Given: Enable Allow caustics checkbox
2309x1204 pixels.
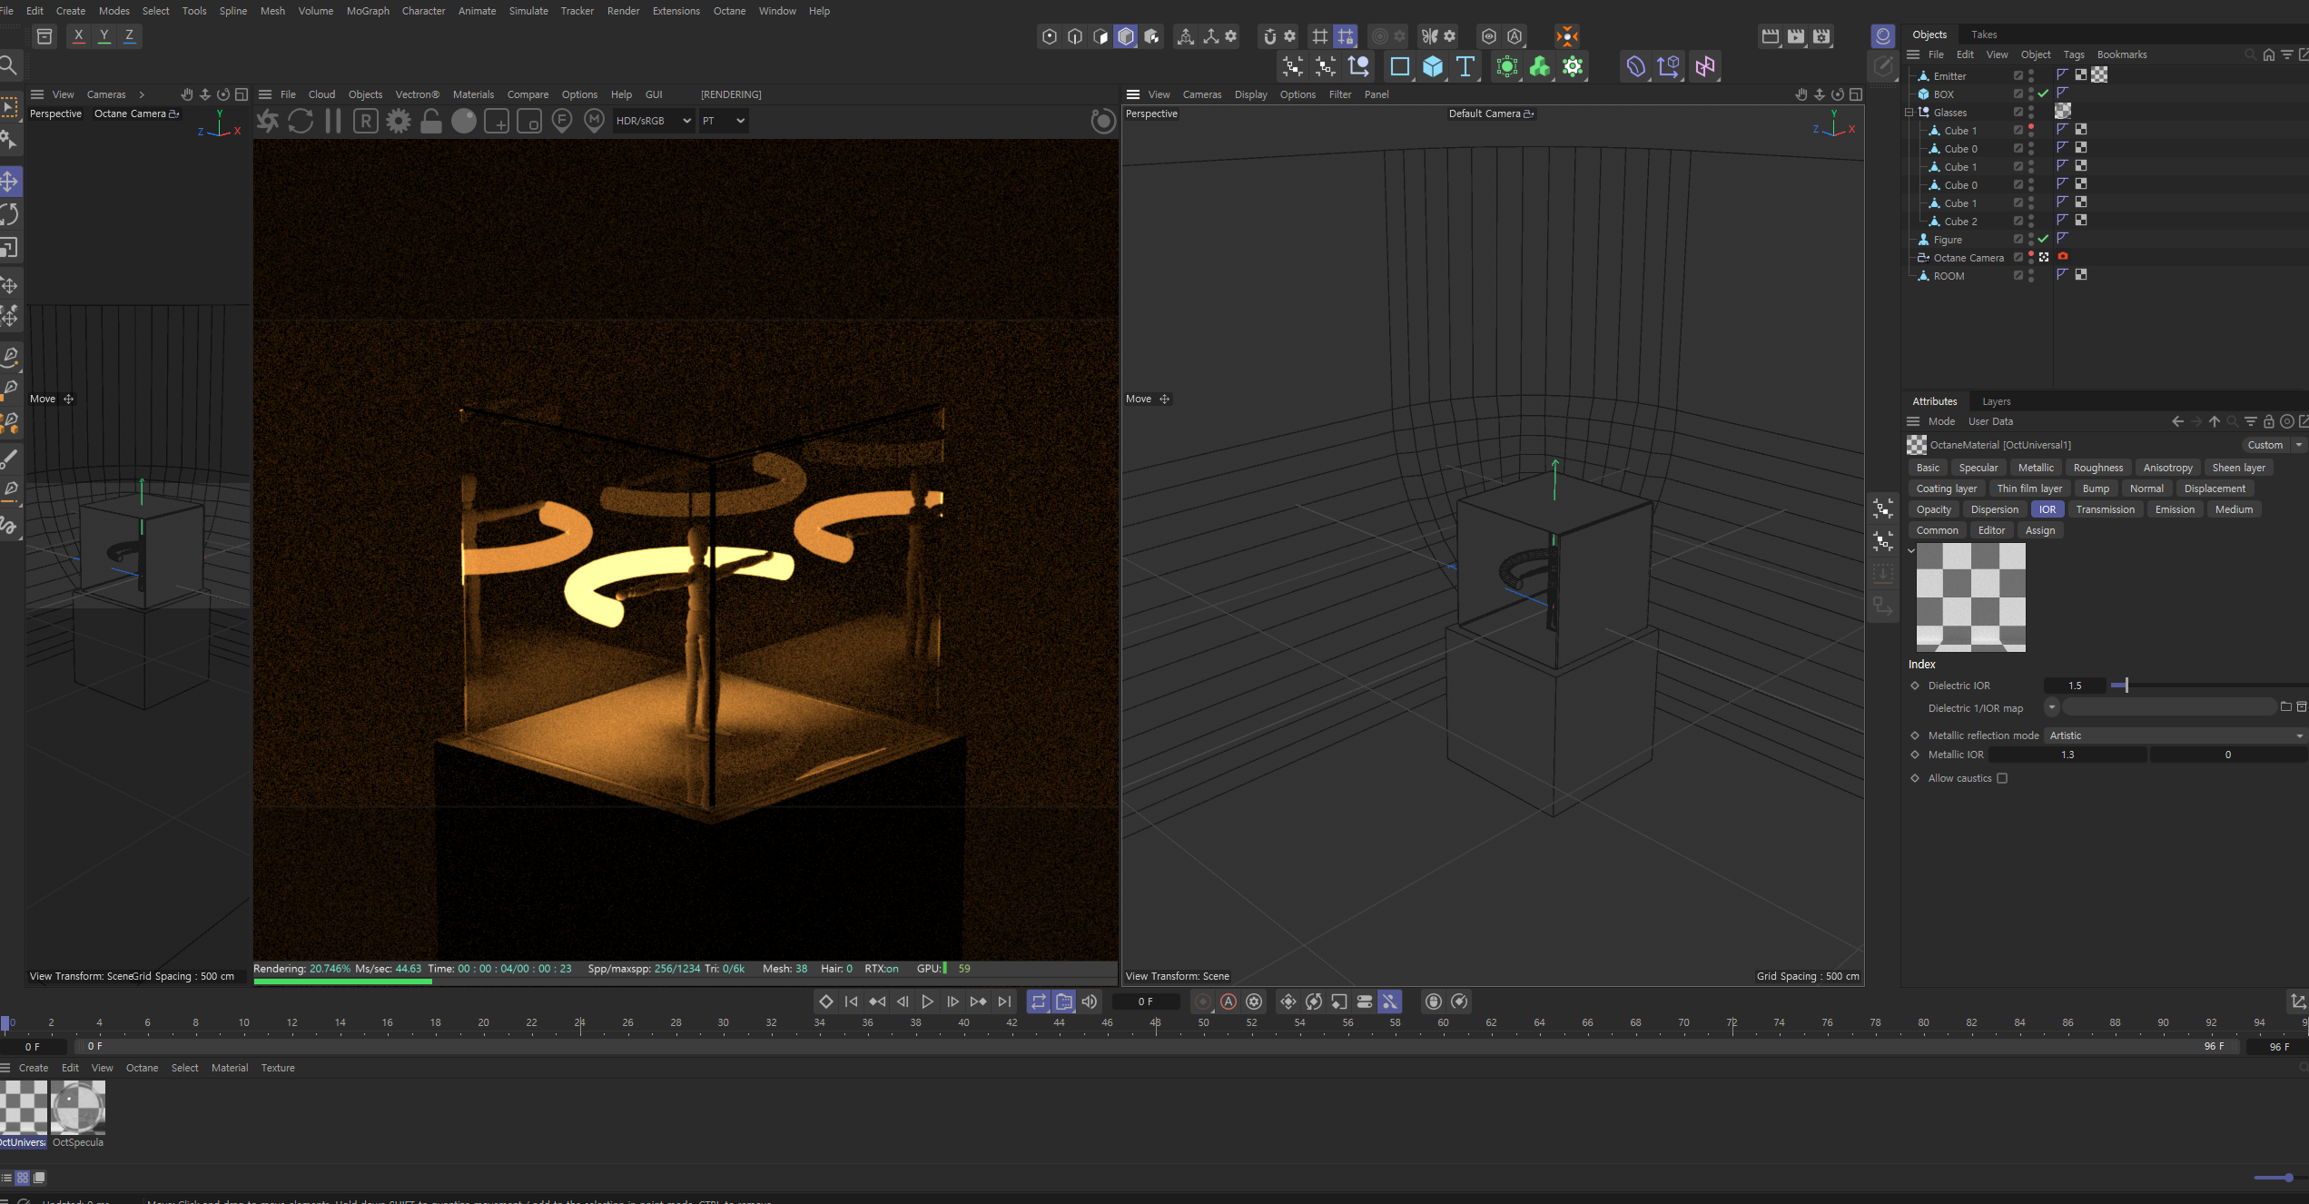Looking at the screenshot, I should [x=2002, y=778].
